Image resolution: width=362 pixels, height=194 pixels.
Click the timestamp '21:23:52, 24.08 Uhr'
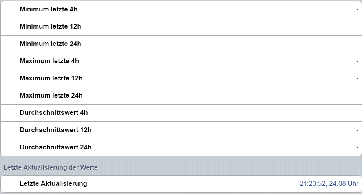click(329, 183)
